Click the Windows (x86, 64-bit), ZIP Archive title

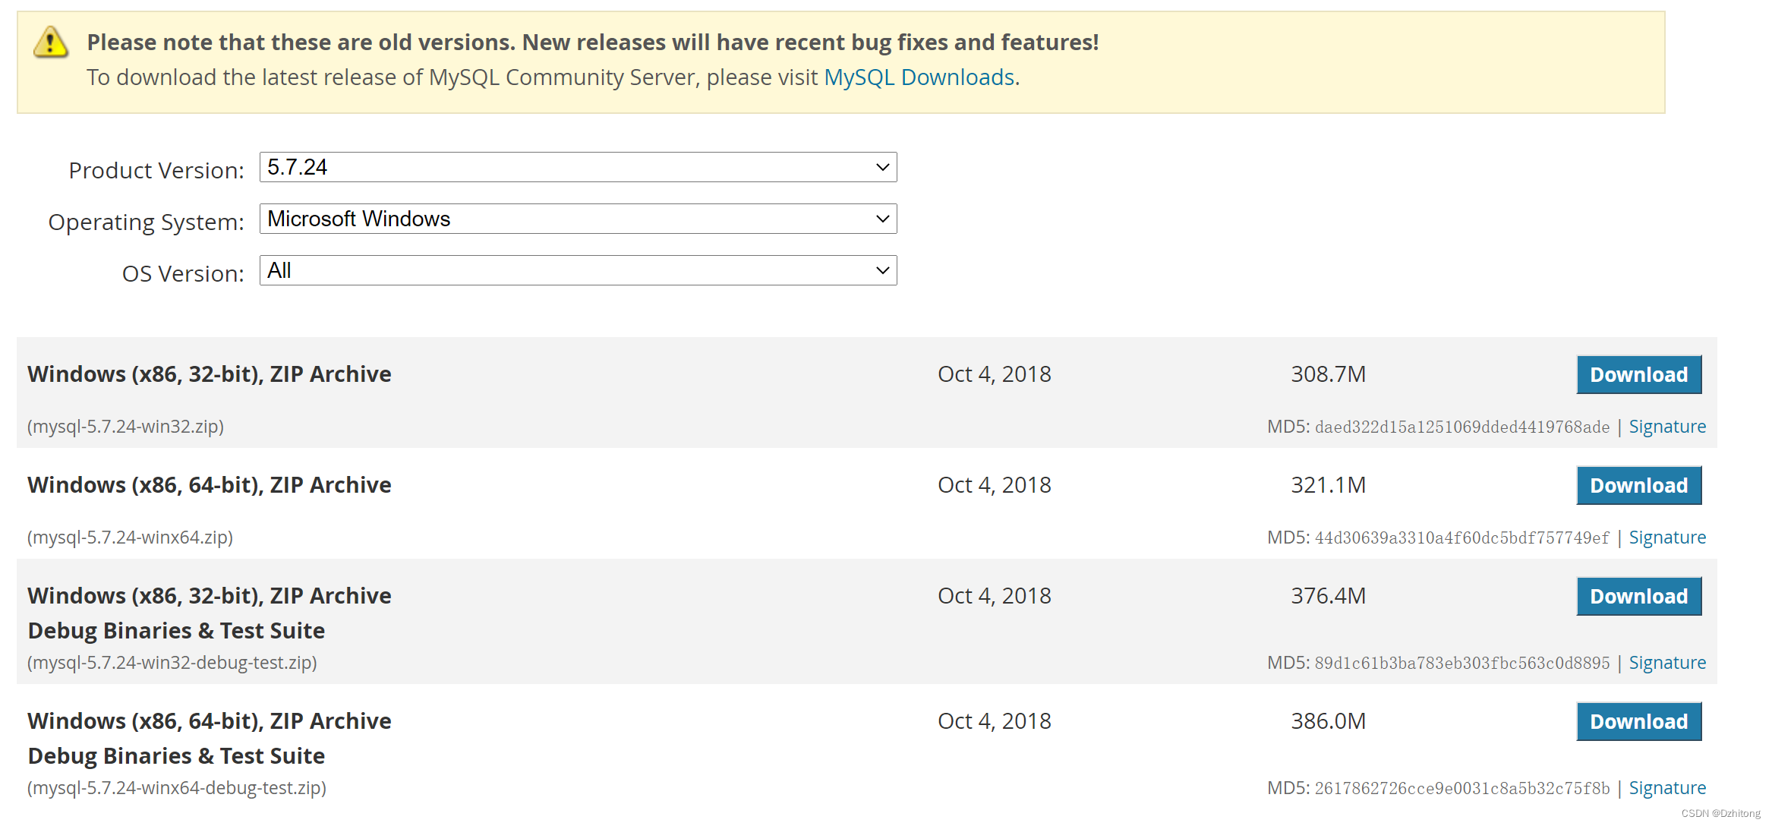tap(210, 485)
